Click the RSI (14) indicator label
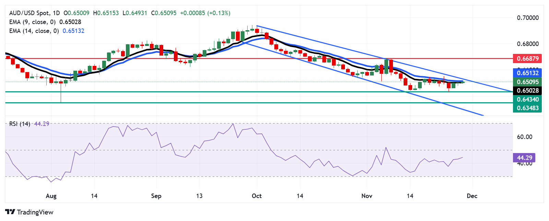This screenshot has width=549, height=221. [x=20, y=124]
